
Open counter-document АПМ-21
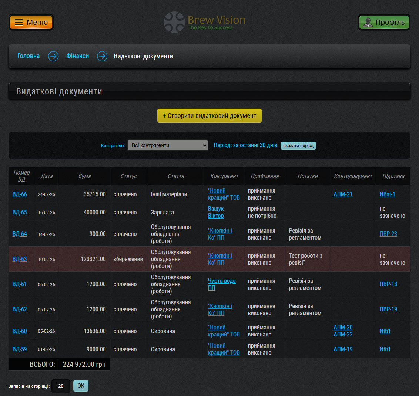click(343, 194)
